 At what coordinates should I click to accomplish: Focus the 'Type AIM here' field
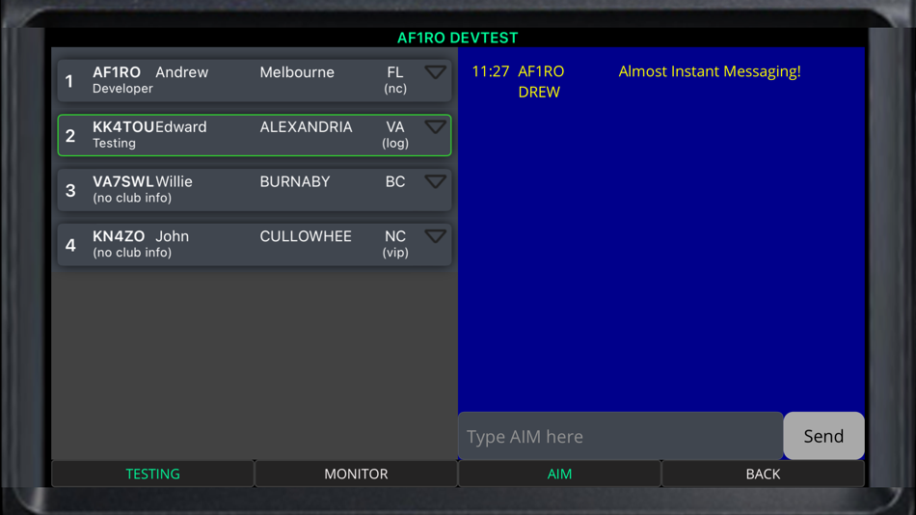(620, 436)
